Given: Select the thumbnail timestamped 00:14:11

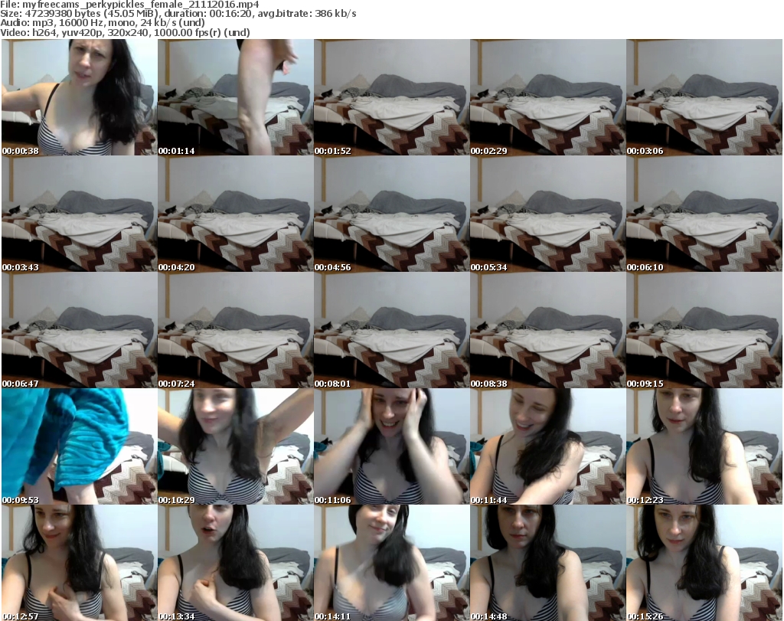Looking at the screenshot, I should (x=391, y=563).
